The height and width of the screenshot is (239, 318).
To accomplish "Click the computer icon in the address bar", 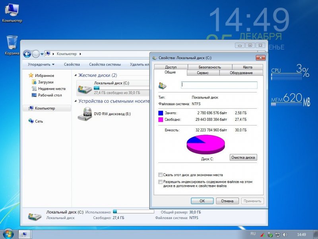I will point(48,54).
